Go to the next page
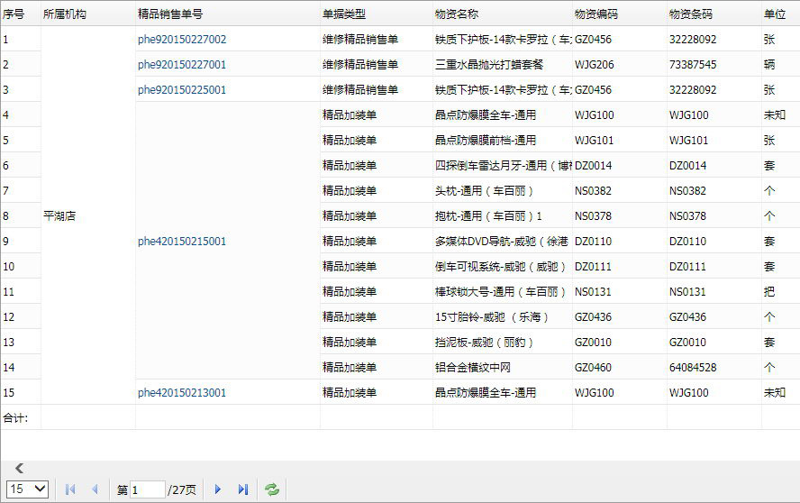This screenshot has width=800, height=503. (x=217, y=489)
